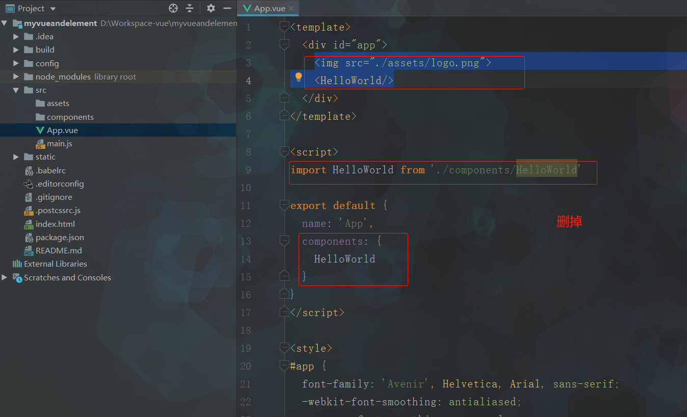Expand the static folder arrow
The height and width of the screenshot is (417, 687).
(x=16, y=157)
